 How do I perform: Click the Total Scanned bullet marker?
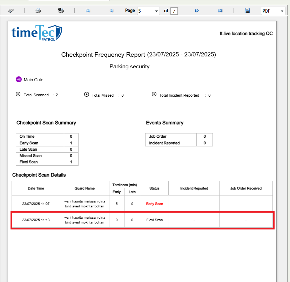tap(18, 94)
